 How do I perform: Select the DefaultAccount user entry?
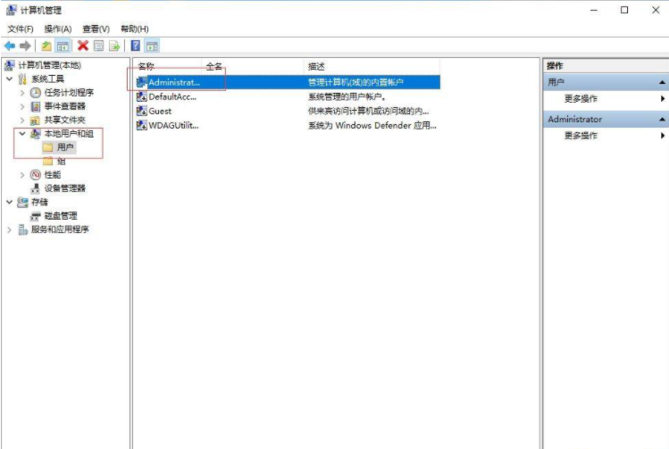(168, 96)
